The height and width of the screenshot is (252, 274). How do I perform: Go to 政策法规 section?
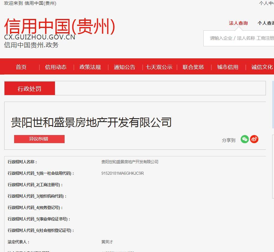(x=90, y=67)
